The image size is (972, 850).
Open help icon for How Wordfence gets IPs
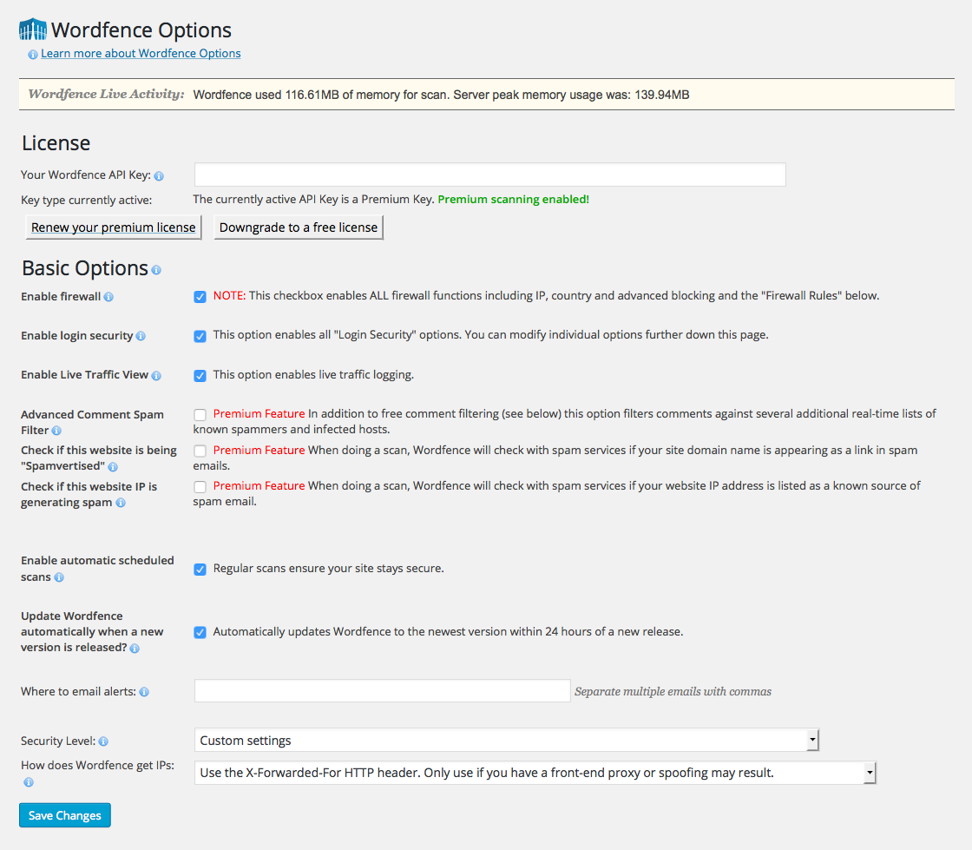pyautogui.click(x=29, y=782)
